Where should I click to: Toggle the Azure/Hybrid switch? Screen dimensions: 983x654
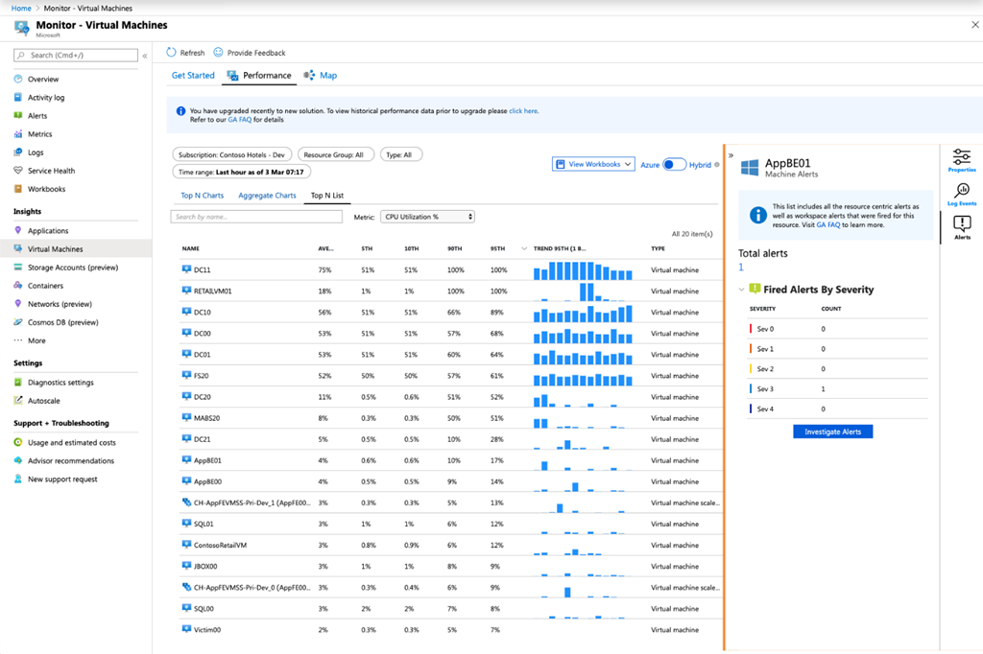(x=674, y=165)
